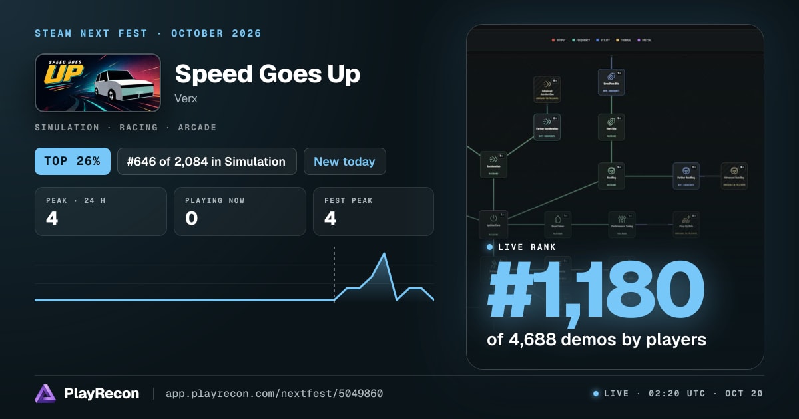799x419 pixels.
Task: Click the PlayRecon triangle logo
Action: (45, 394)
